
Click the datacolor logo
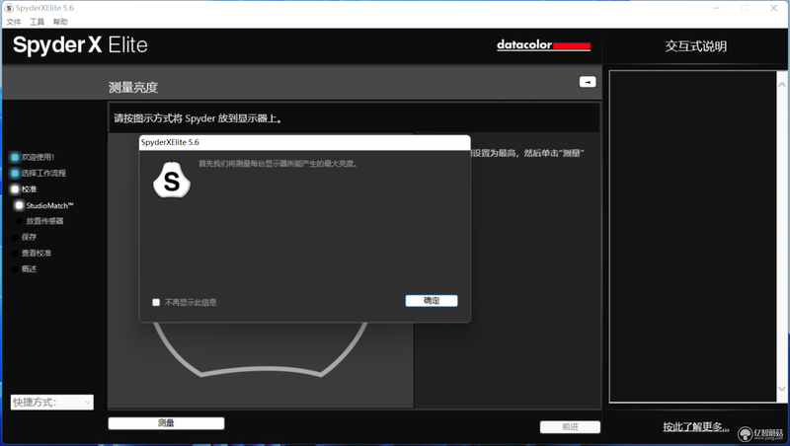click(x=543, y=44)
